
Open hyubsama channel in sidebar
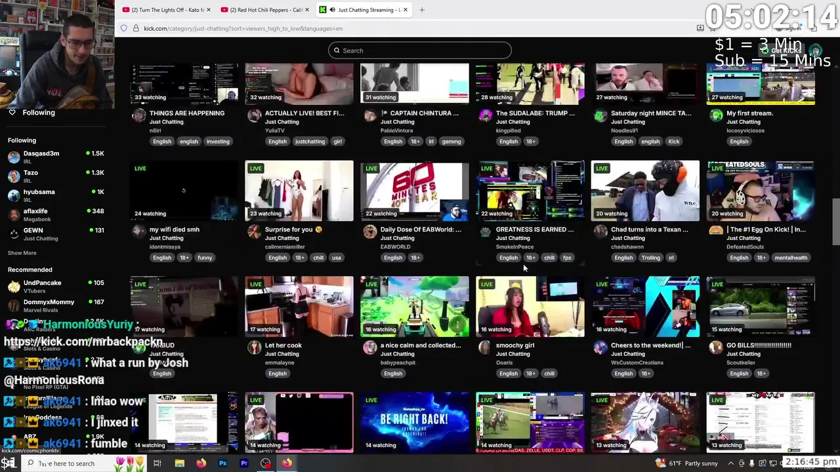[x=56, y=195]
